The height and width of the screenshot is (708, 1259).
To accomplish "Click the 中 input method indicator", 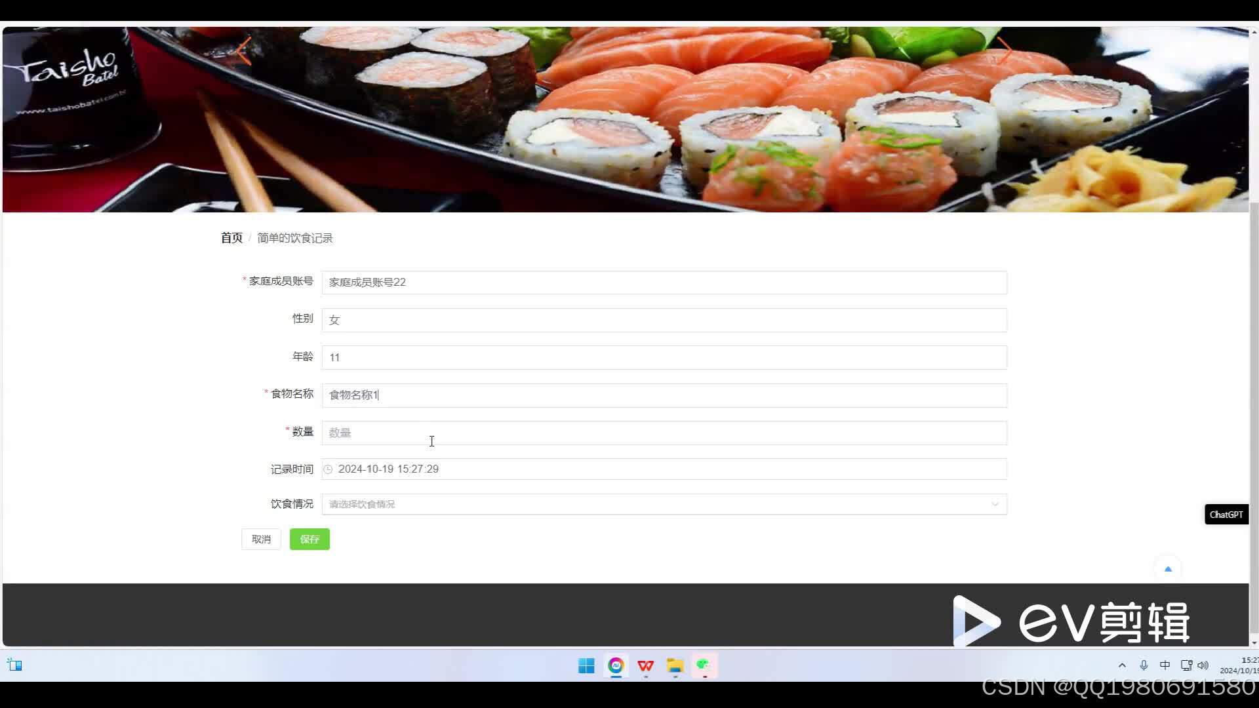I will [x=1165, y=665].
